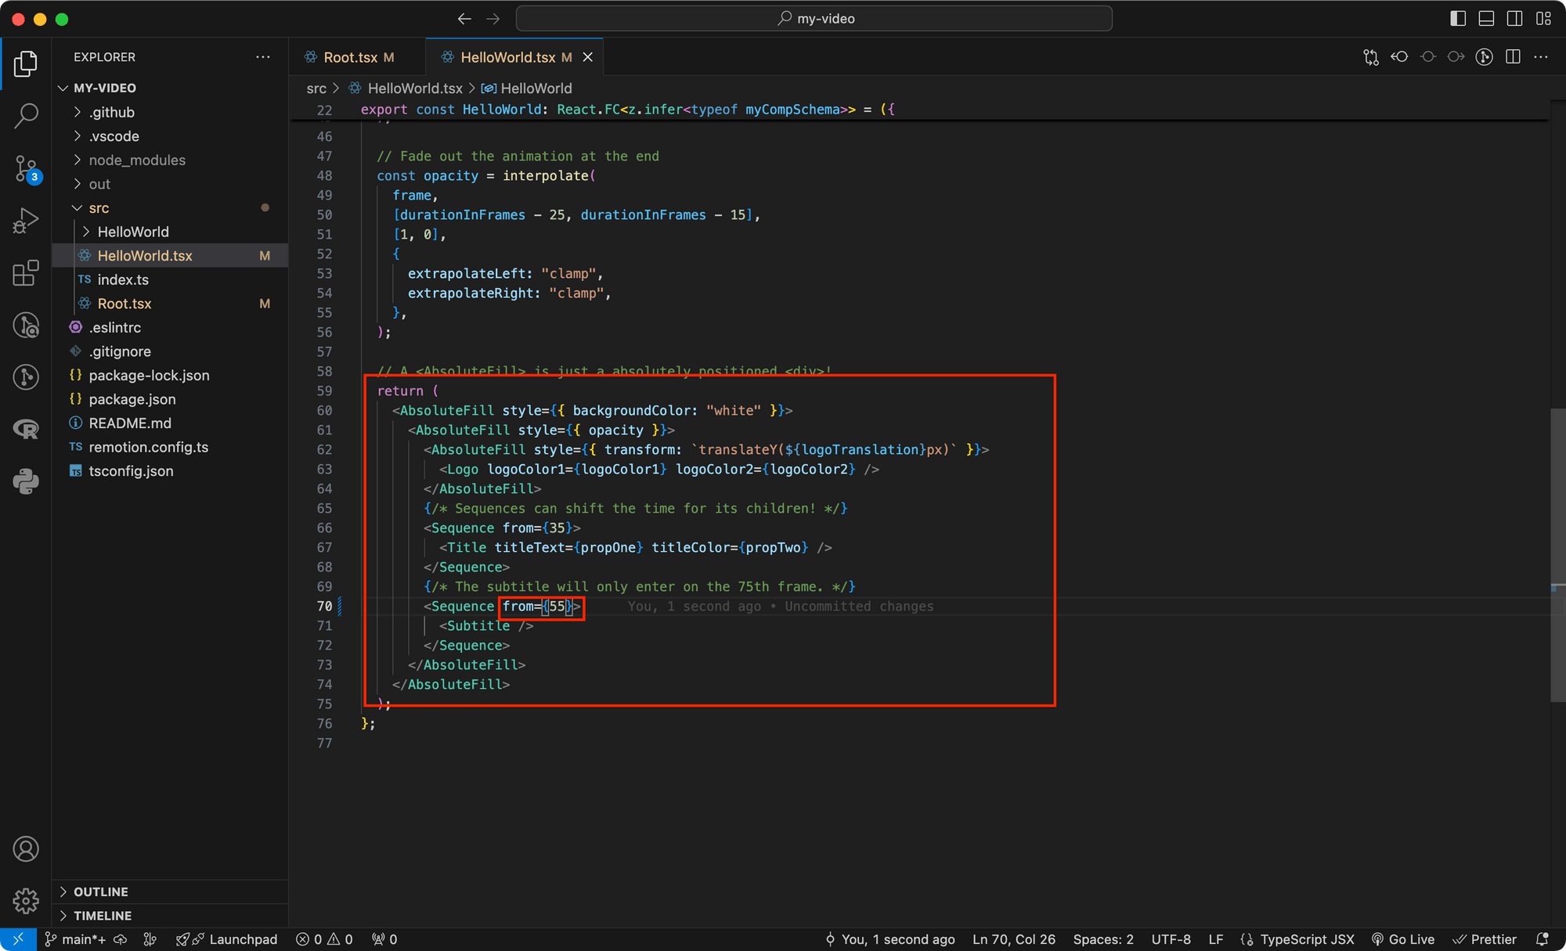Click the UTF-8 encoding selector
The height and width of the screenshot is (951, 1566).
click(x=1171, y=939)
